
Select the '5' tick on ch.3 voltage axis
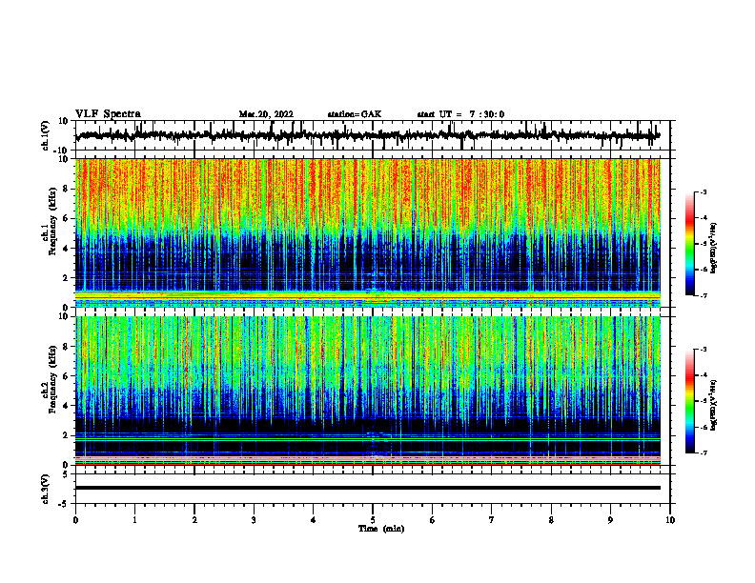66,474
